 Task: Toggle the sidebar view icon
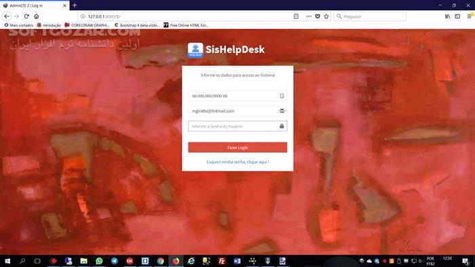point(457,16)
